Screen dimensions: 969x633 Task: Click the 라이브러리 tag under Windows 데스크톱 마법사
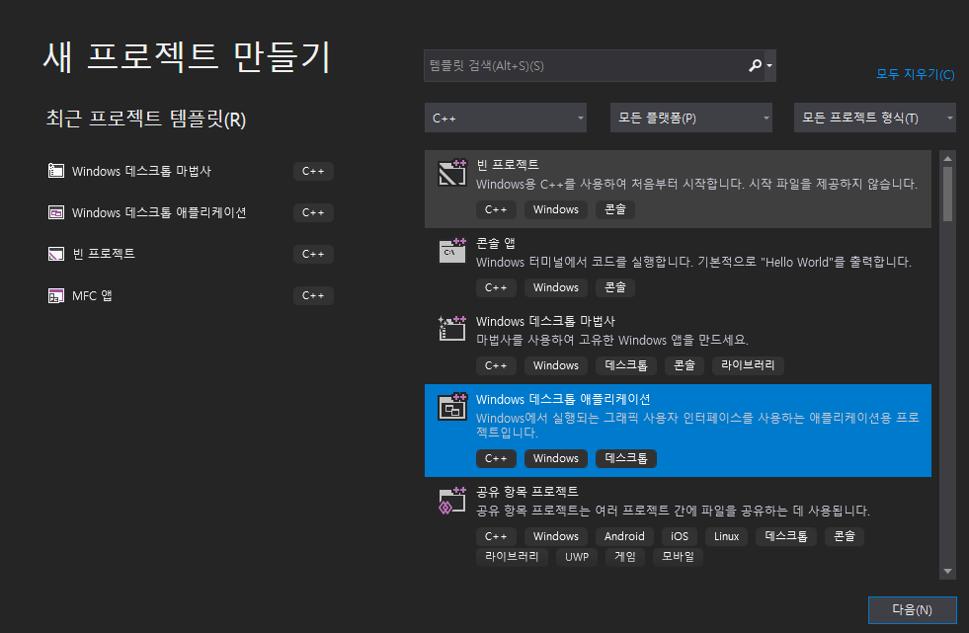pos(748,365)
